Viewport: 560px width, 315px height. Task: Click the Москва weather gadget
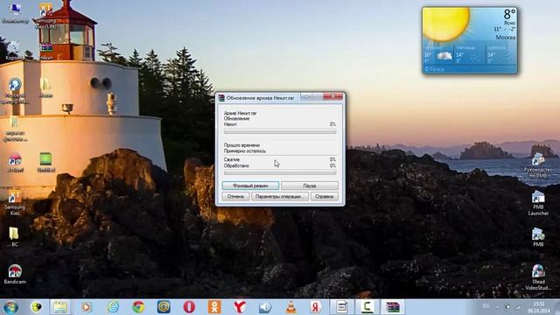click(x=470, y=40)
